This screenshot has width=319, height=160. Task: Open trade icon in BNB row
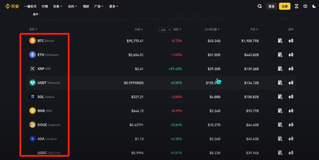[291, 111]
